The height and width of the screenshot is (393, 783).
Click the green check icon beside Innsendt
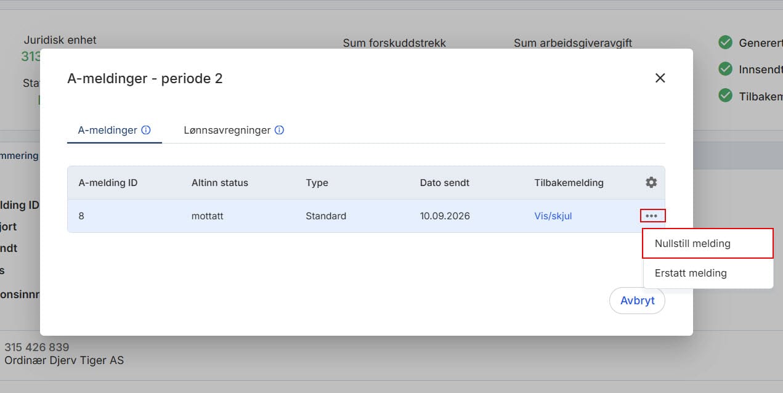pos(725,70)
